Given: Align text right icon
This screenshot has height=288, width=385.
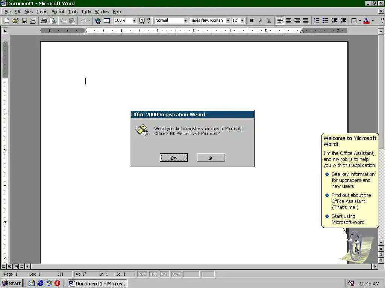Looking at the screenshot, I should [x=297, y=21].
